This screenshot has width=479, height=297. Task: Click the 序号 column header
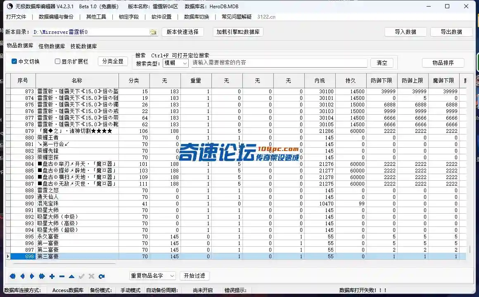(23, 80)
